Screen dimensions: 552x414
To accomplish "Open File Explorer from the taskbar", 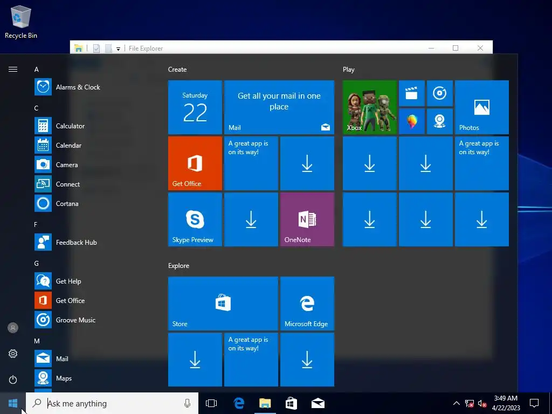I will pos(265,403).
